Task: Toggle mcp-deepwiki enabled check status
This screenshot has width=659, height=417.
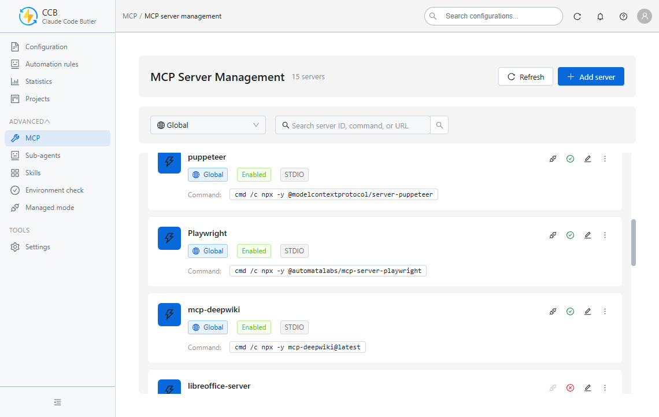Action: 570,312
